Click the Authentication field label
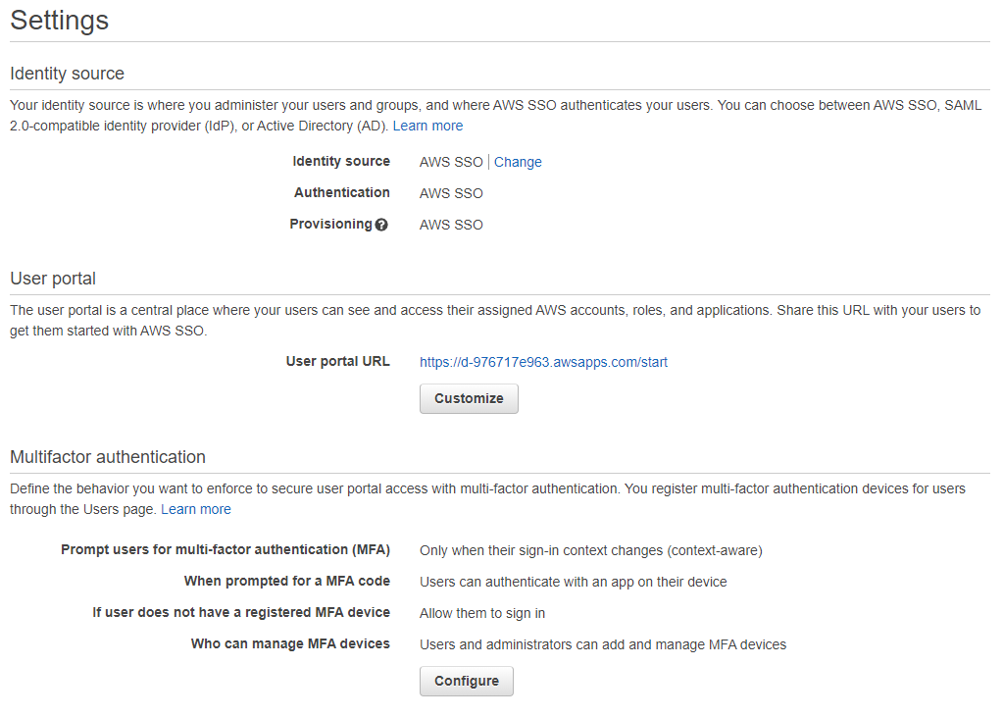 tap(341, 192)
